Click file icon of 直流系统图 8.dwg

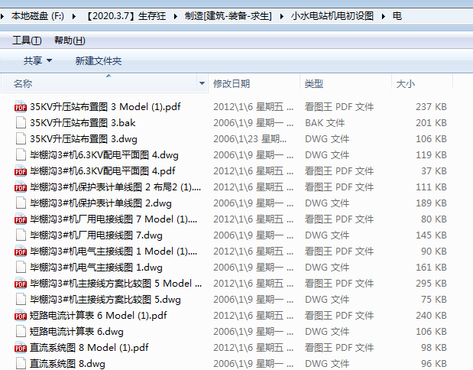pos(21,364)
